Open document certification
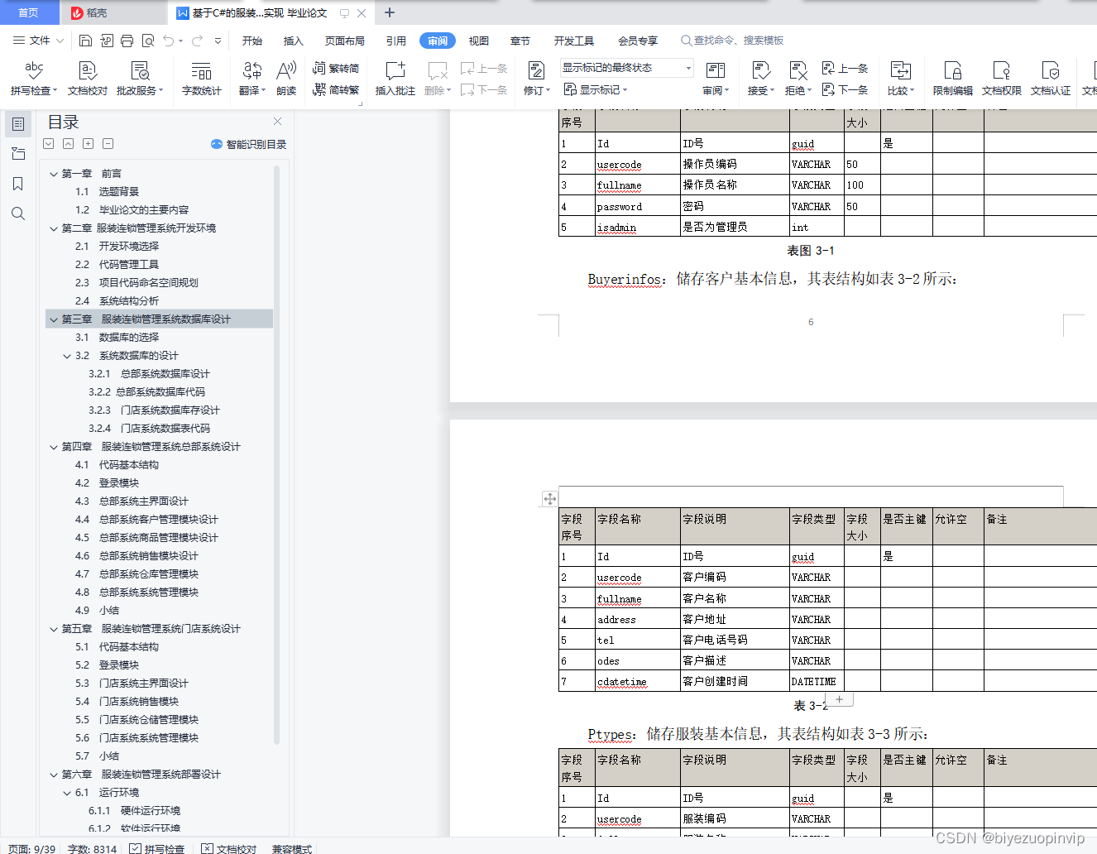The image size is (1097, 854). pos(1051,79)
